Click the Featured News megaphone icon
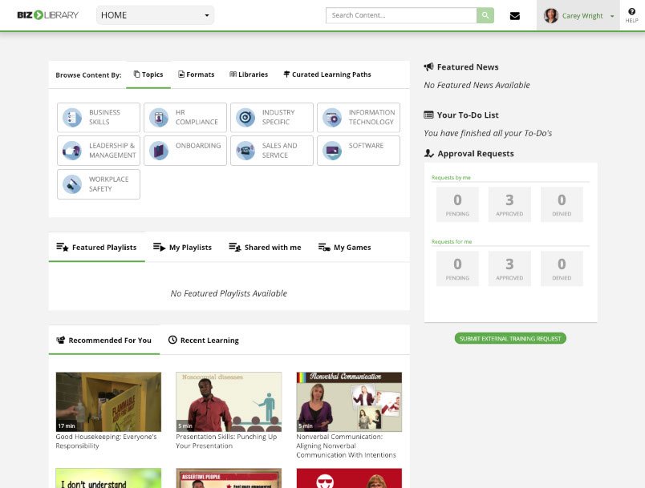Viewport: 645px width, 488px height. coord(428,67)
